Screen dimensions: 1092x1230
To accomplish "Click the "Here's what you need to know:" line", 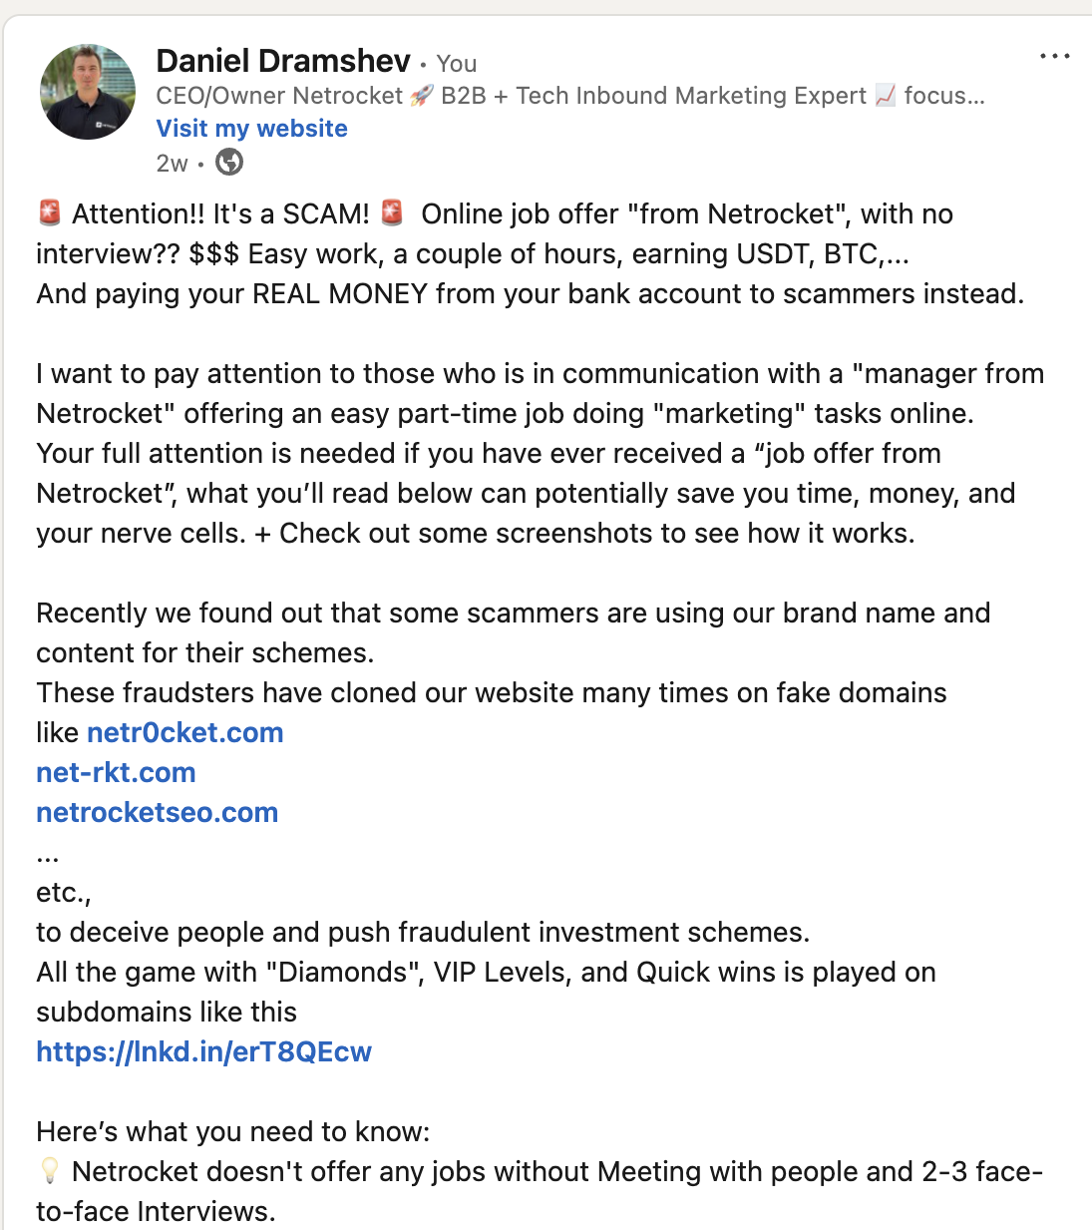I will coord(233,1131).
